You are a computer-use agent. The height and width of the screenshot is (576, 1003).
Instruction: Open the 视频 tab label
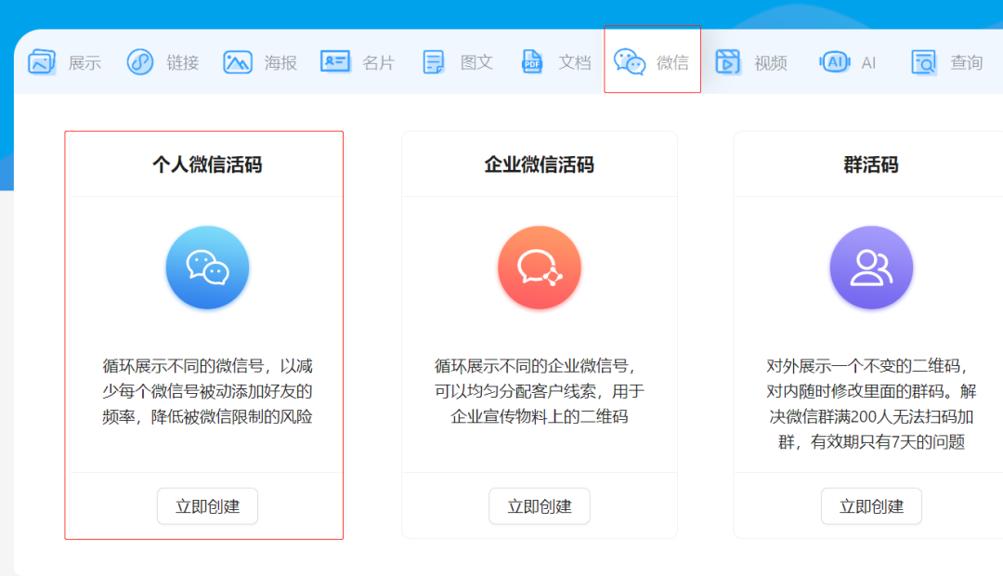(771, 63)
